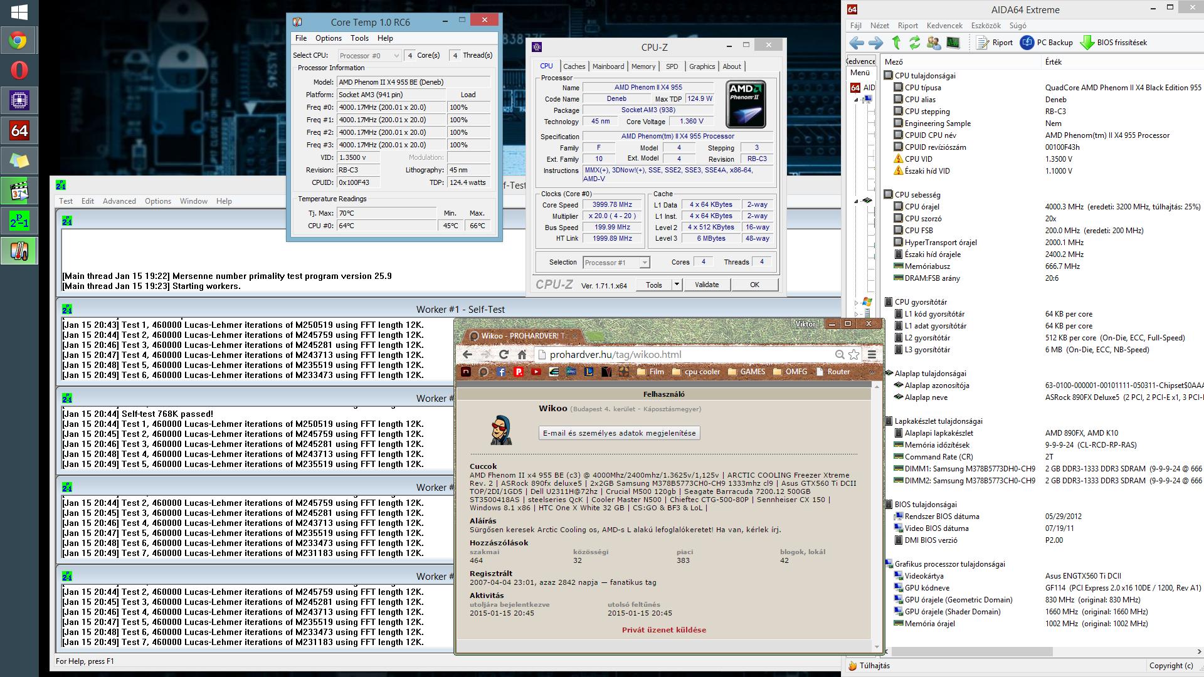Click the Privát üzenet küldése link
1204x677 pixels.
(664, 630)
